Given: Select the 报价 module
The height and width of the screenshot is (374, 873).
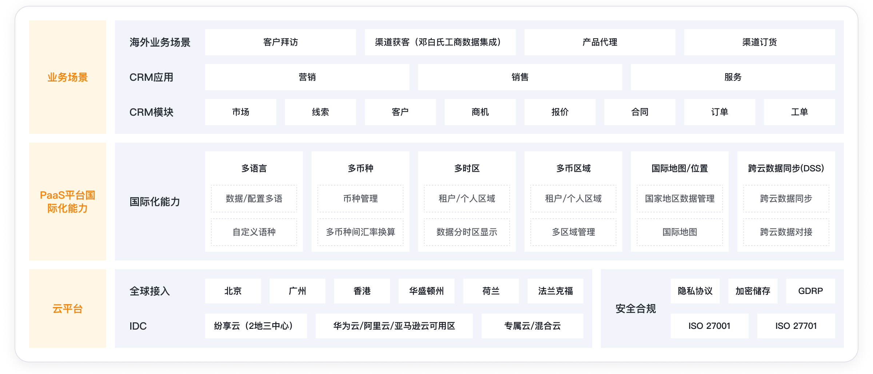Looking at the screenshot, I should 559,112.
